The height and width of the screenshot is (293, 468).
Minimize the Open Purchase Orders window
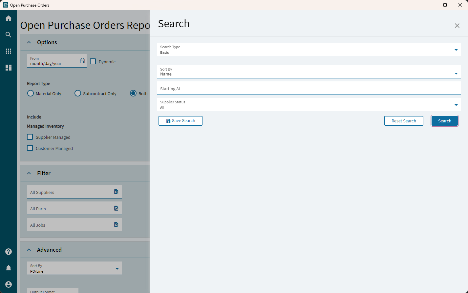430,5
